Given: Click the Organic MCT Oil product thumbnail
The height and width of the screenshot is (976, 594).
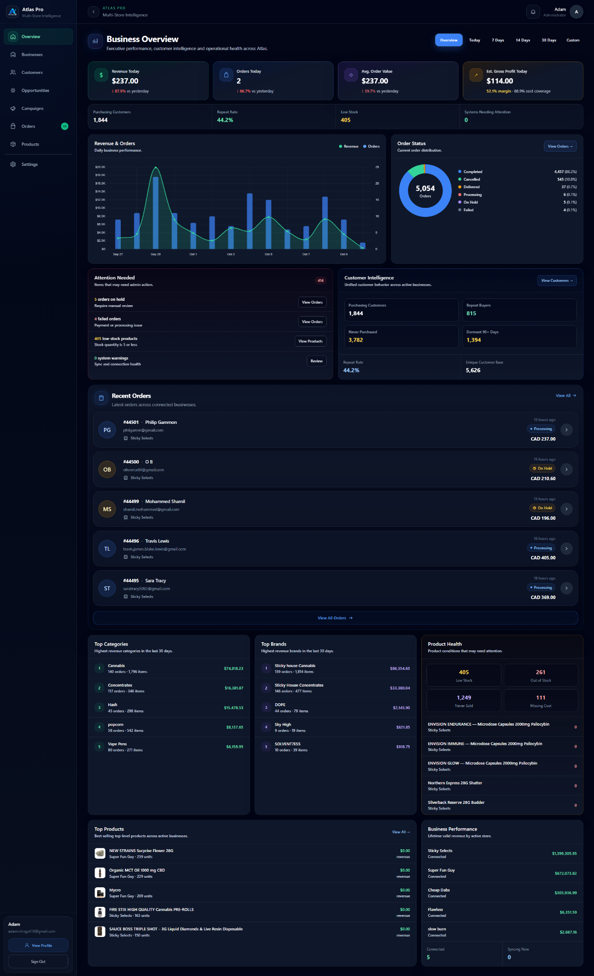Looking at the screenshot, I should [x=100, y=873].
